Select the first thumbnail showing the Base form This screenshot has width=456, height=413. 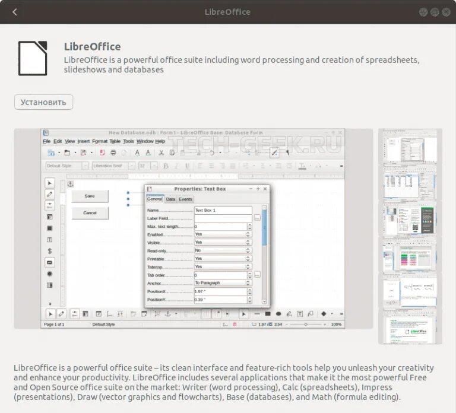click(x=410, y=146)
